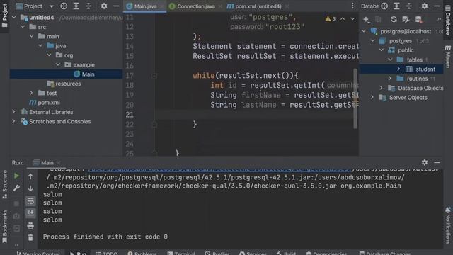This screenshot has width=453, height=255.
Task: Collapse the postgres database node
Action: click(372, 41)
